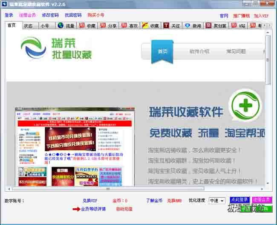This screenshot has height=225, width=277.
Task: Open the 会员等级详情 link
Action: pos(93,209)
